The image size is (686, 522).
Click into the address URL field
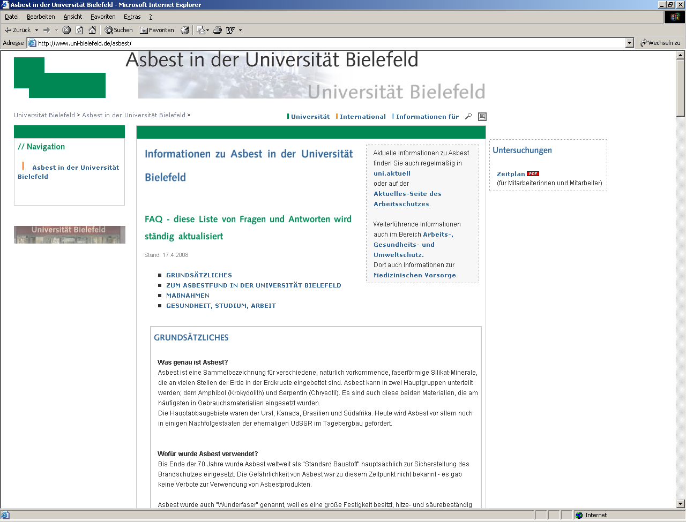coord(322,43)
